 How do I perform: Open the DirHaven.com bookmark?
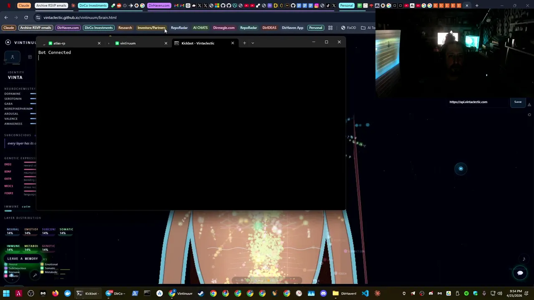68,28
